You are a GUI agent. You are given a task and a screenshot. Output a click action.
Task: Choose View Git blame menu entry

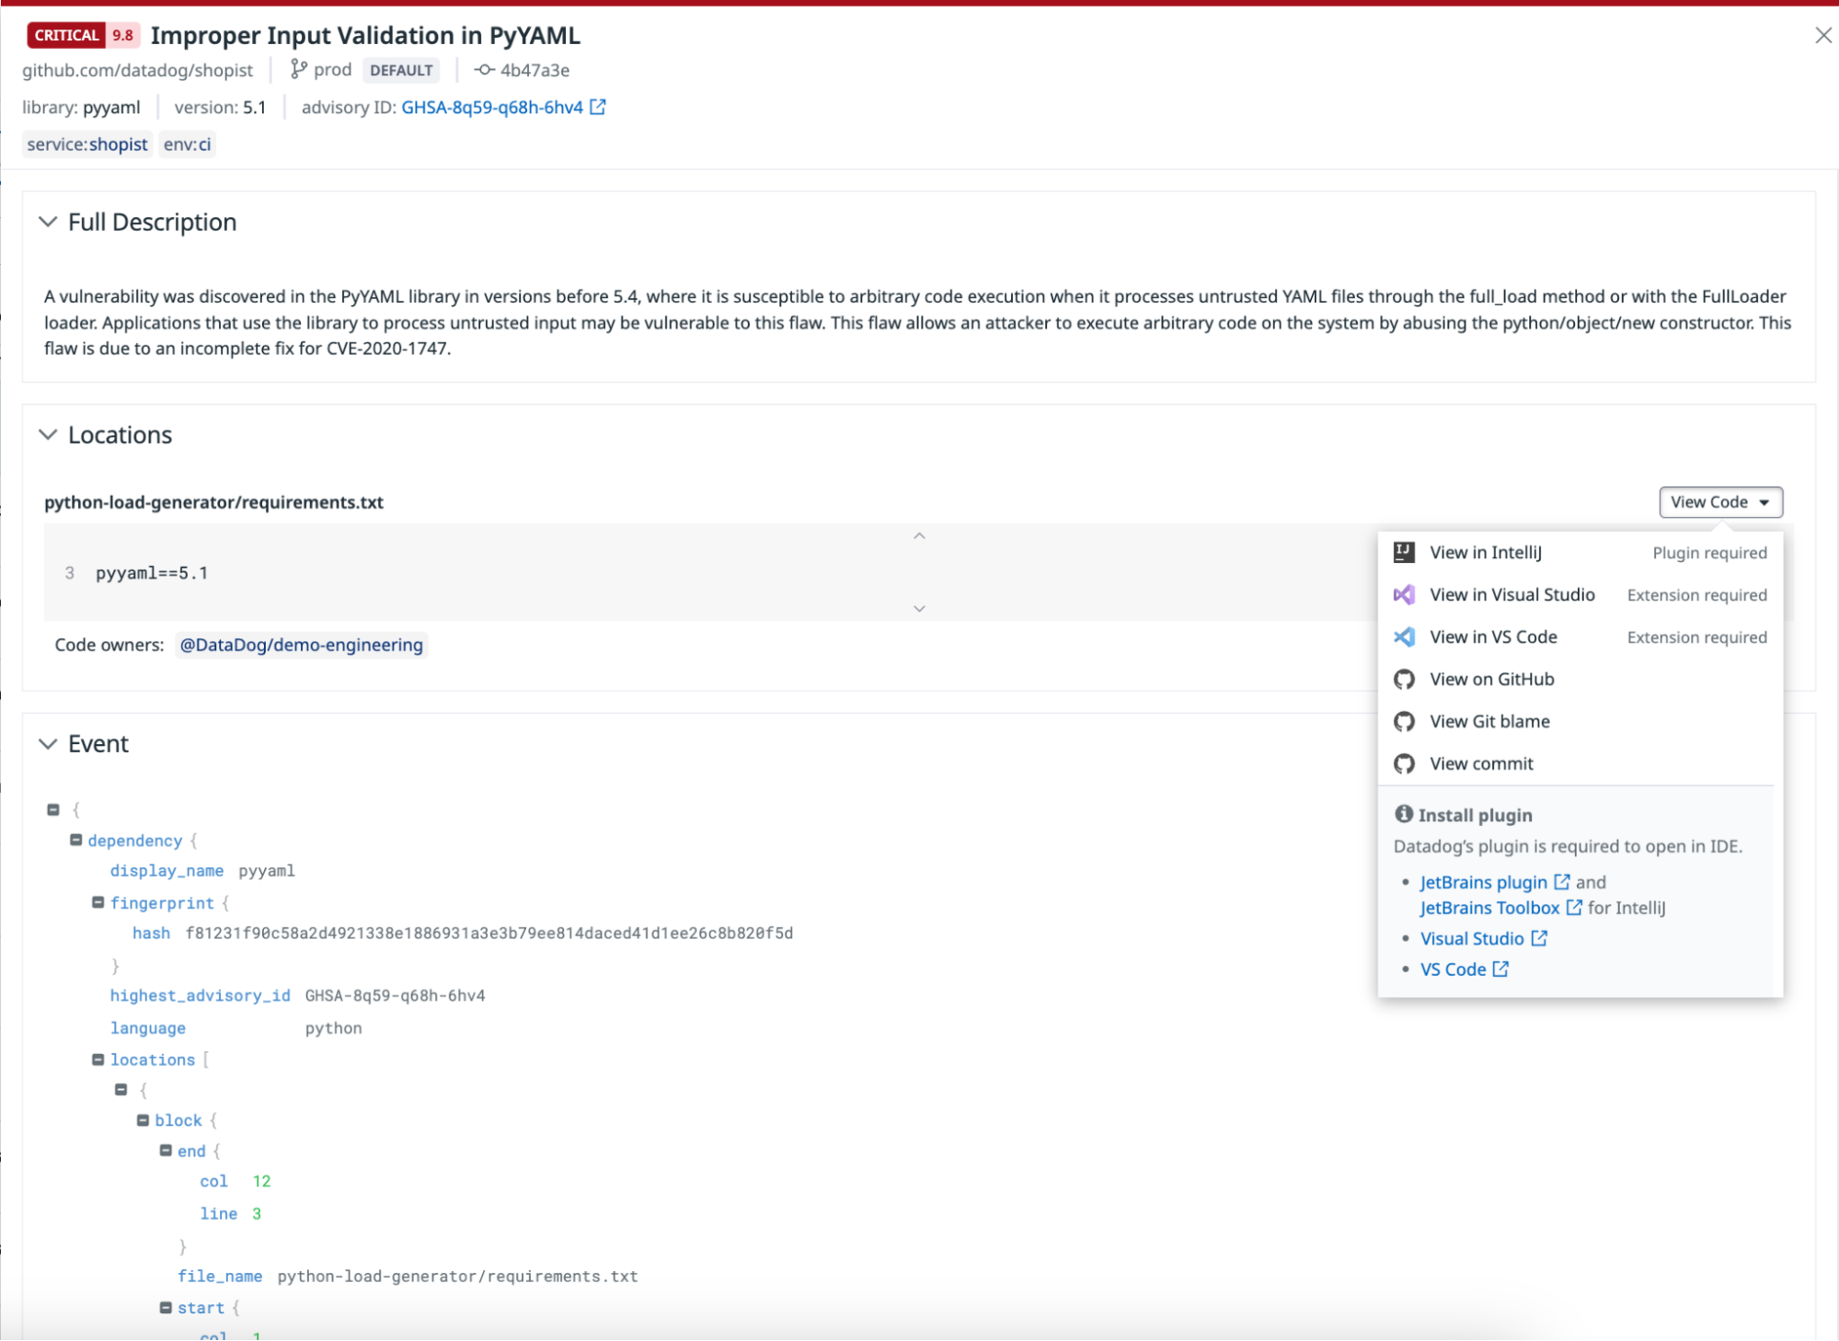1580,722
